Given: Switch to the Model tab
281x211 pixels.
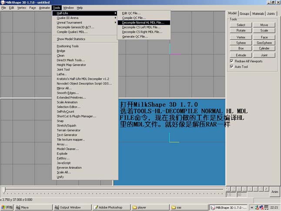Looking at the screenshot, I should 232,13.
